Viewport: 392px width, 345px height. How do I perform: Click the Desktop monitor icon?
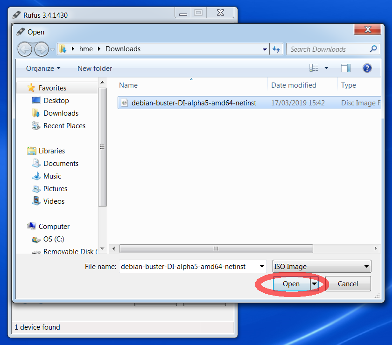pyautogui.click(x=36, y=100)
